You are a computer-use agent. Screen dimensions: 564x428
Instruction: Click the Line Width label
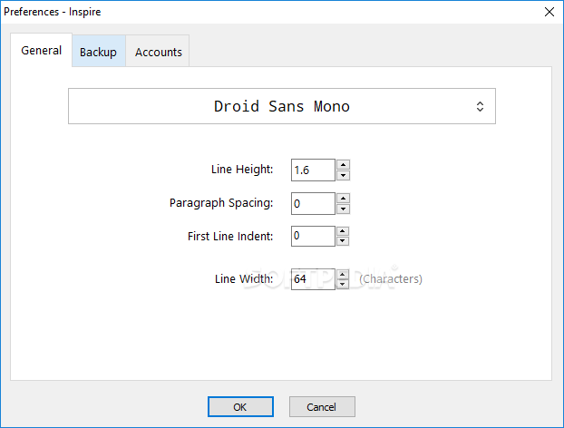[244, 278]
